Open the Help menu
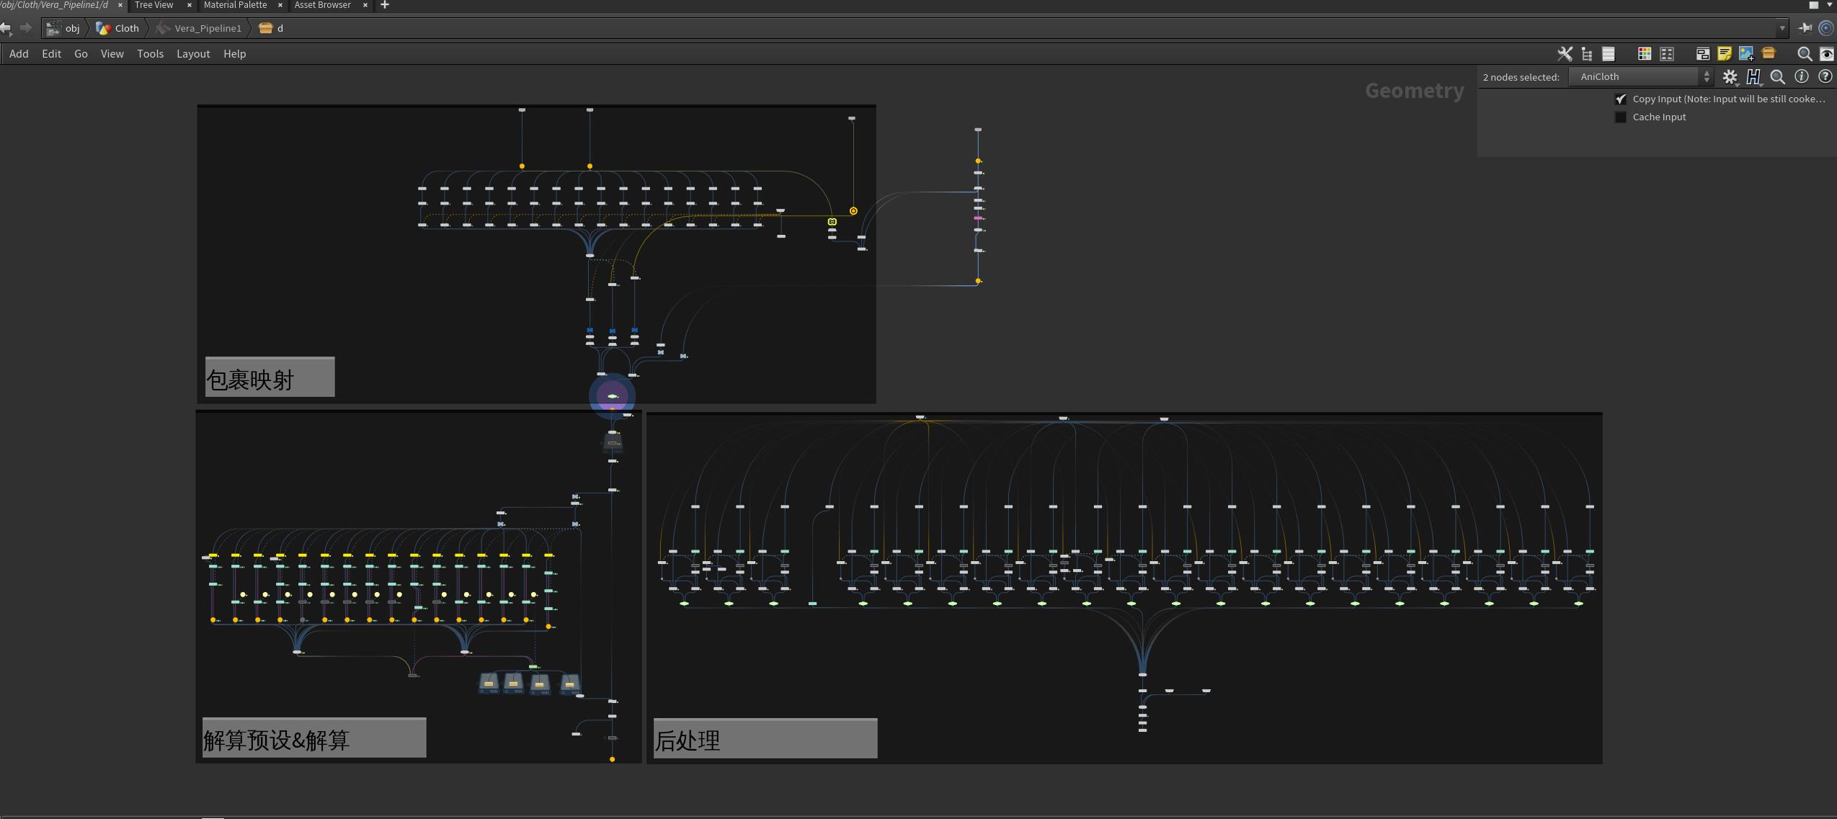Screen dimensions: 1837x819 (x=234, y=54)
